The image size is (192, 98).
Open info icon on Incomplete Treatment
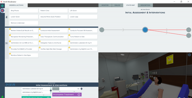[x=79, y=95]
